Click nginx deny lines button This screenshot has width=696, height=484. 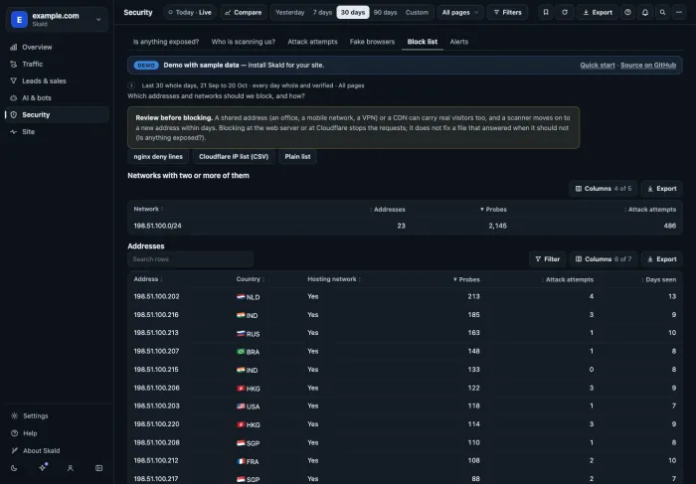point(158,157)
